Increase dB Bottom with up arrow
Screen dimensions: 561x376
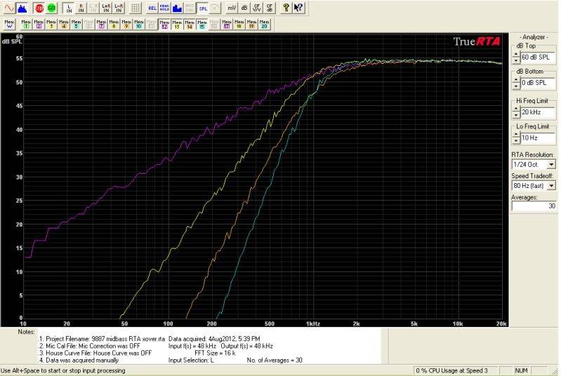point(516,80)
